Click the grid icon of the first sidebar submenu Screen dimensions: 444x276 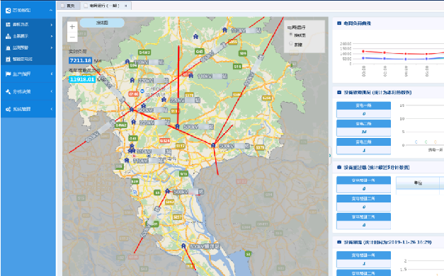coord(8,25)
